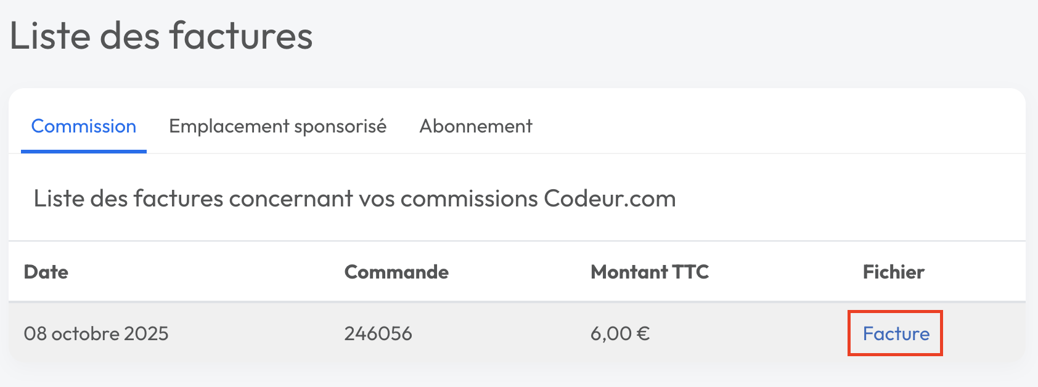Select the order number 246056
Viewport: 1038px width, 387px height.
click(378, 333)
